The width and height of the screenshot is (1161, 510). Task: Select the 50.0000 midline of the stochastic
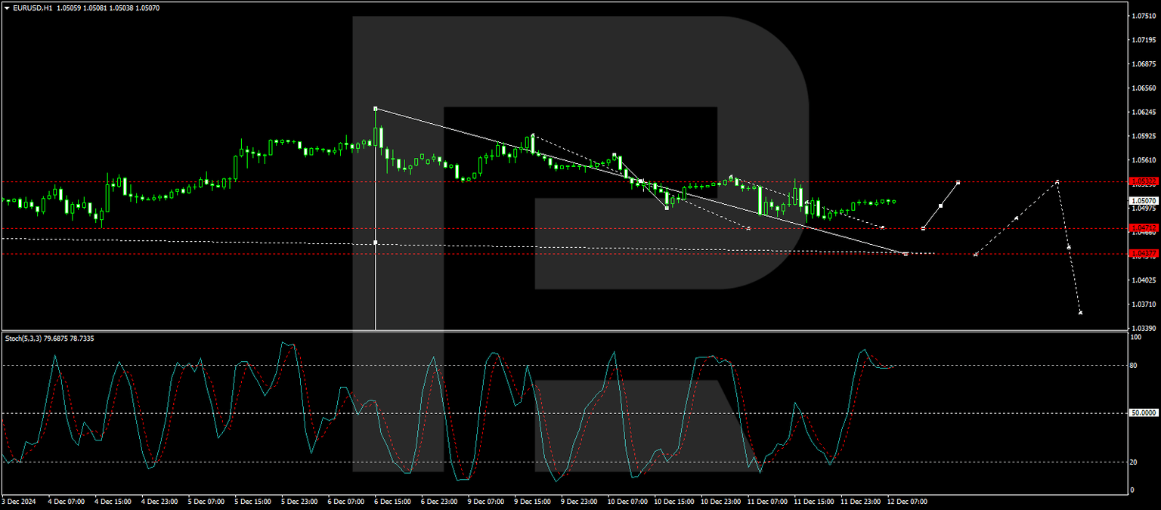click(x=529, y=413)
